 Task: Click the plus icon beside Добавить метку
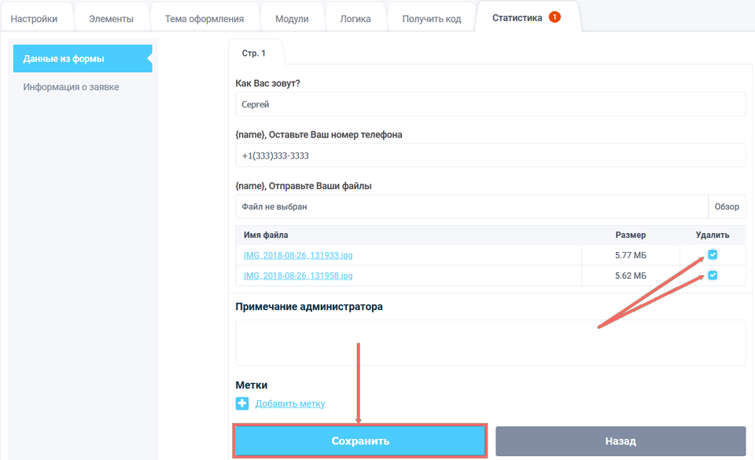tap(243, 403)
